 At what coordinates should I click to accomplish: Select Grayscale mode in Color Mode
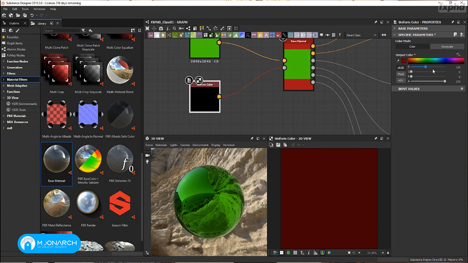(x=447, y=47)
